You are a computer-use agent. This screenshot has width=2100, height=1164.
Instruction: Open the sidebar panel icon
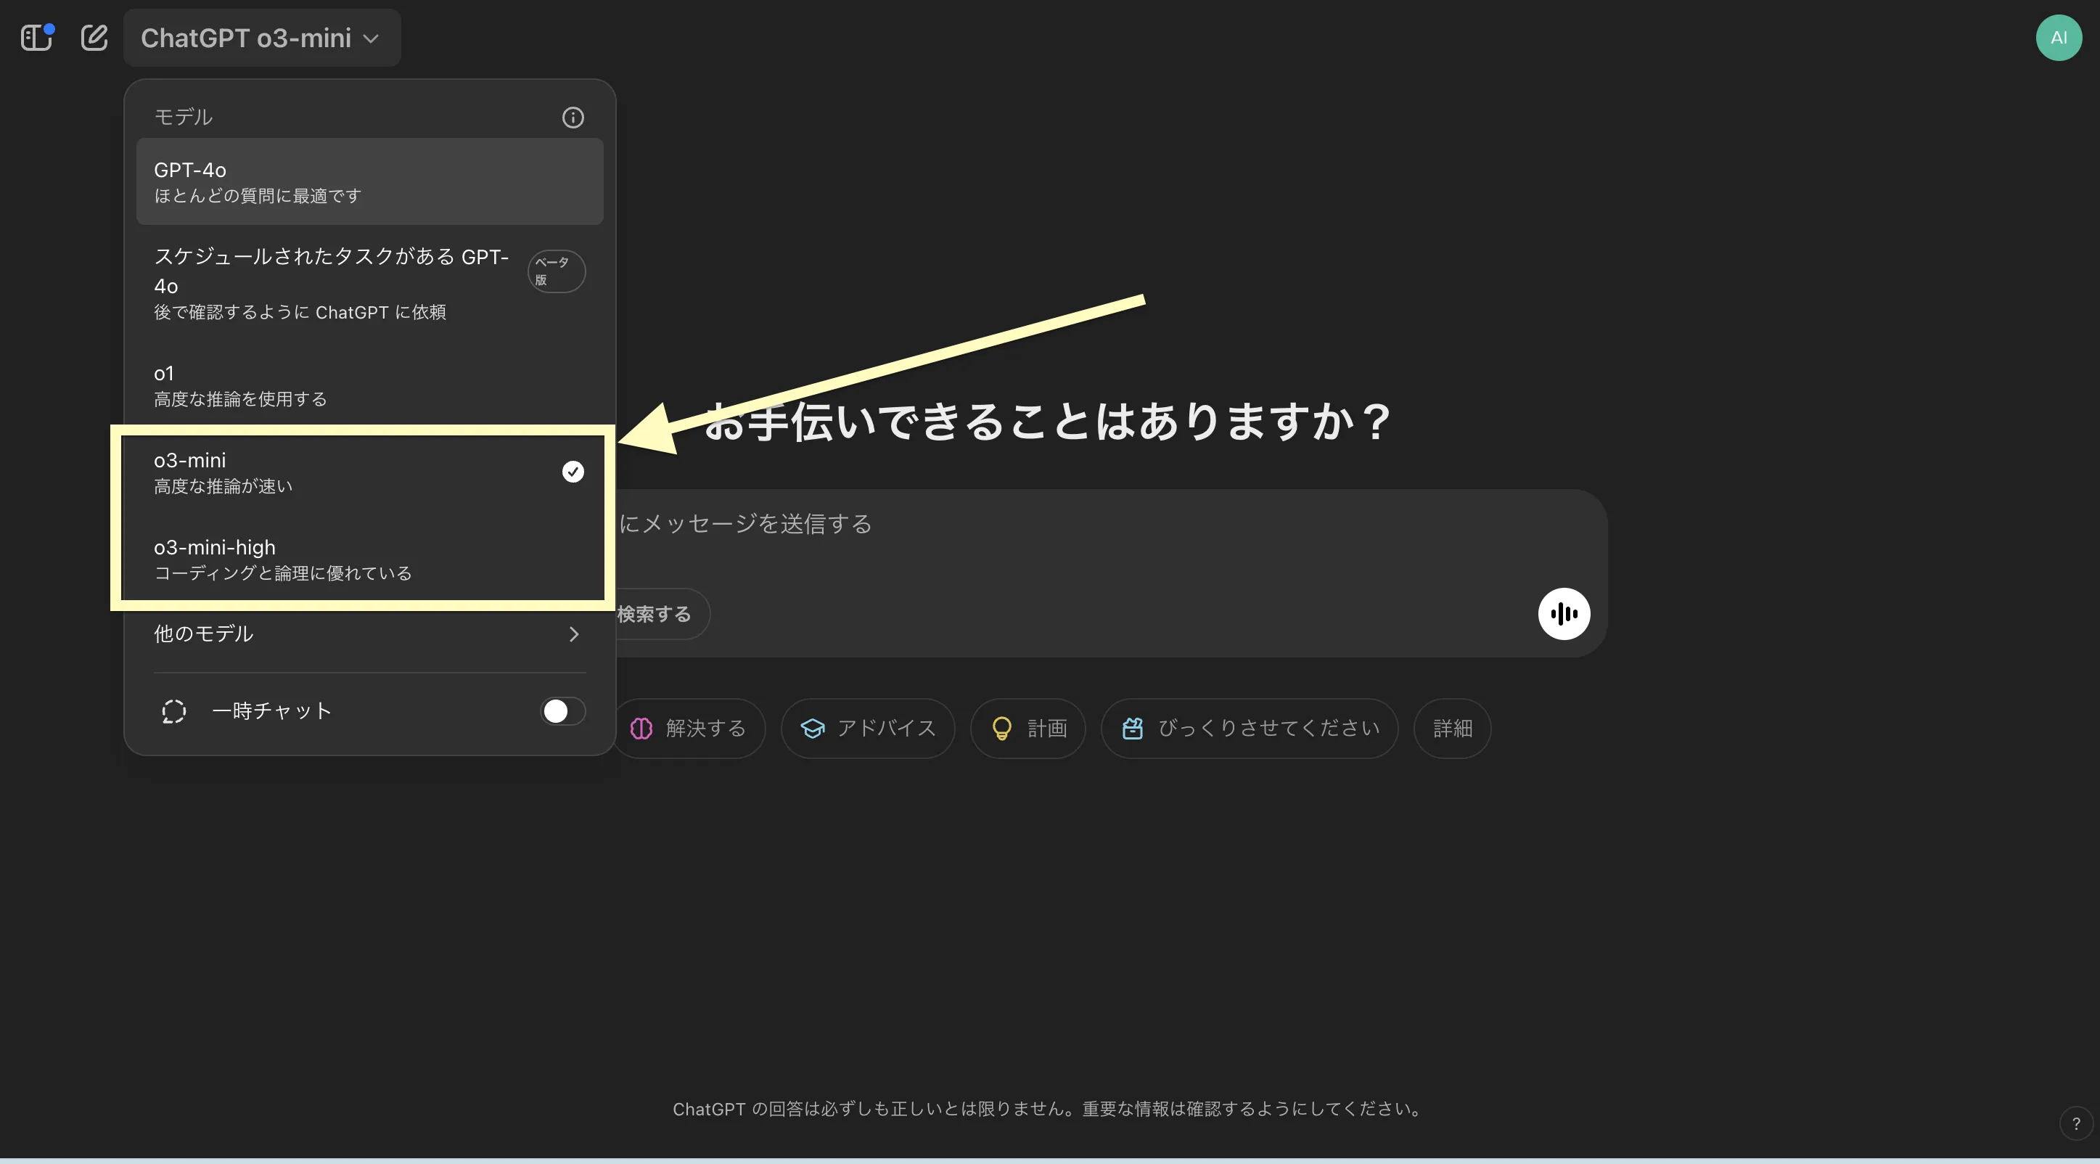(37, 38)
